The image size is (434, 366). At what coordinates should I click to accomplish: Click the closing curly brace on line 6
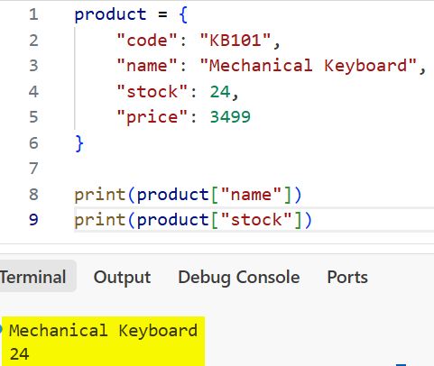click(79, 143)
